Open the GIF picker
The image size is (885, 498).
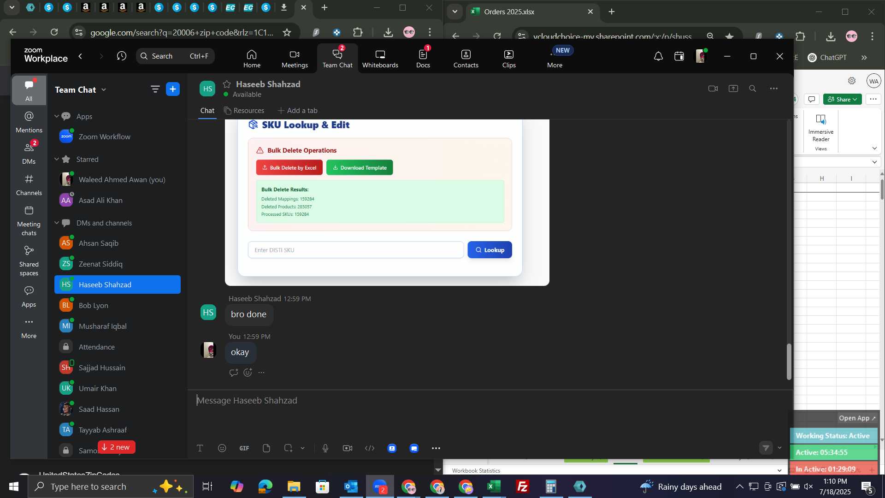tap(244, 448)
